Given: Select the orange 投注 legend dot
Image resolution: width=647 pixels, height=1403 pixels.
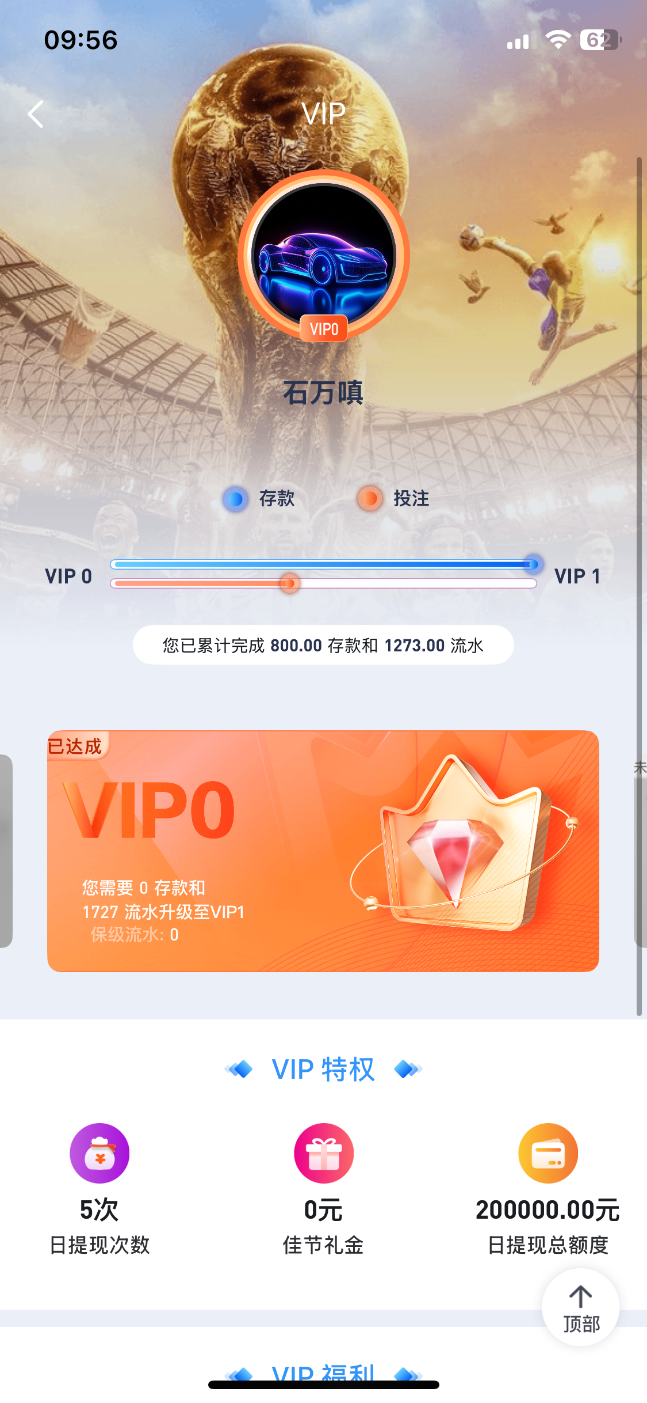Looking at the screenshot, I should (370, 499).
